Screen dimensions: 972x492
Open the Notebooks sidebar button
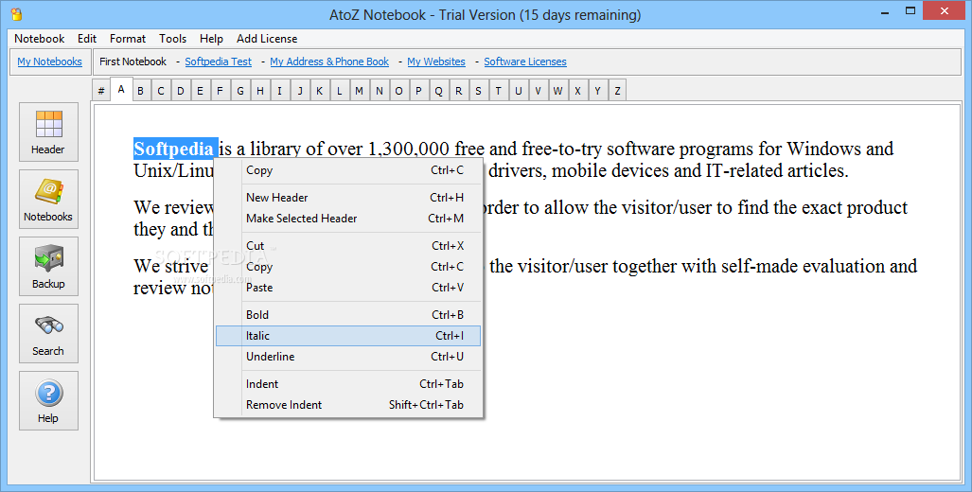click(x=48, y=199)
